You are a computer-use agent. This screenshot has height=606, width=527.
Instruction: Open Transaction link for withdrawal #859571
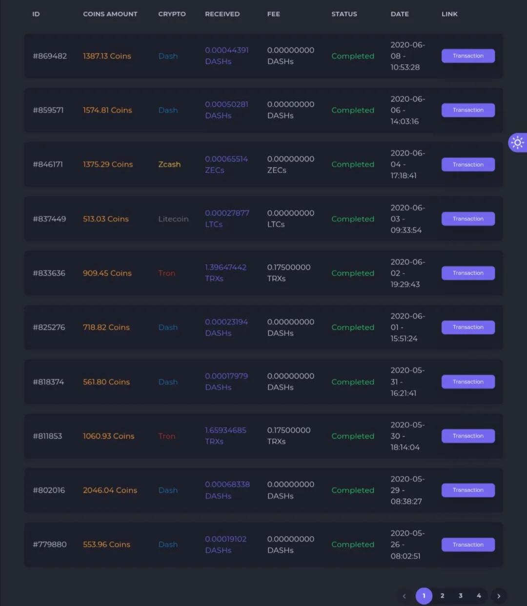pyautogui.click(x=468, y=110)
